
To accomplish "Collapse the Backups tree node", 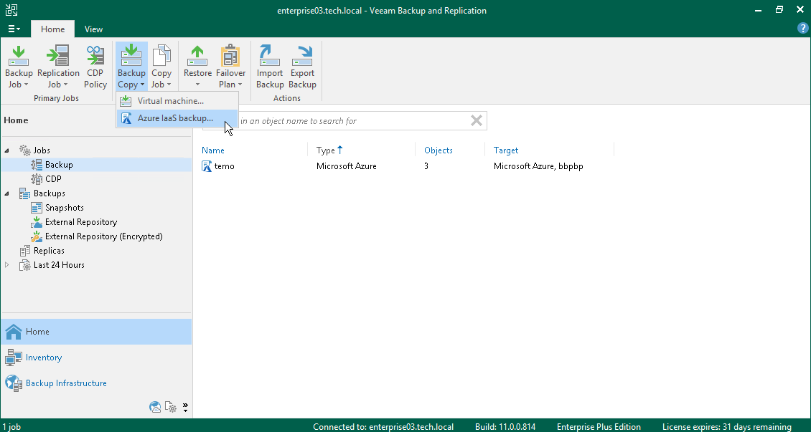I will pos(6,193).
